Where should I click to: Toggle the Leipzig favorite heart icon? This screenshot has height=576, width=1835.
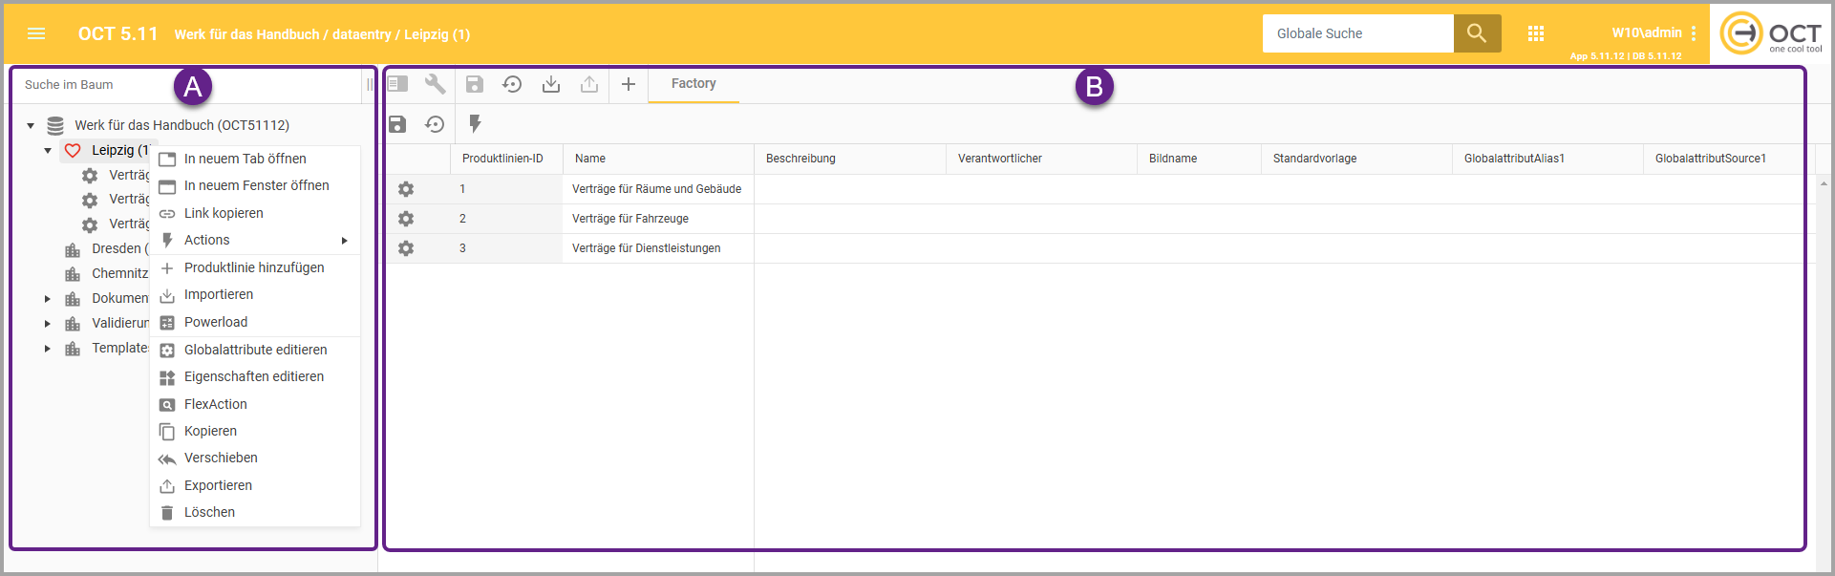(73, 151)
